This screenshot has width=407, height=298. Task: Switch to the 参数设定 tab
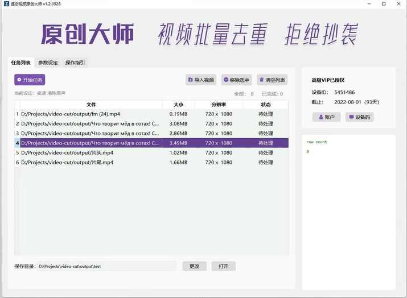point(48,63)
